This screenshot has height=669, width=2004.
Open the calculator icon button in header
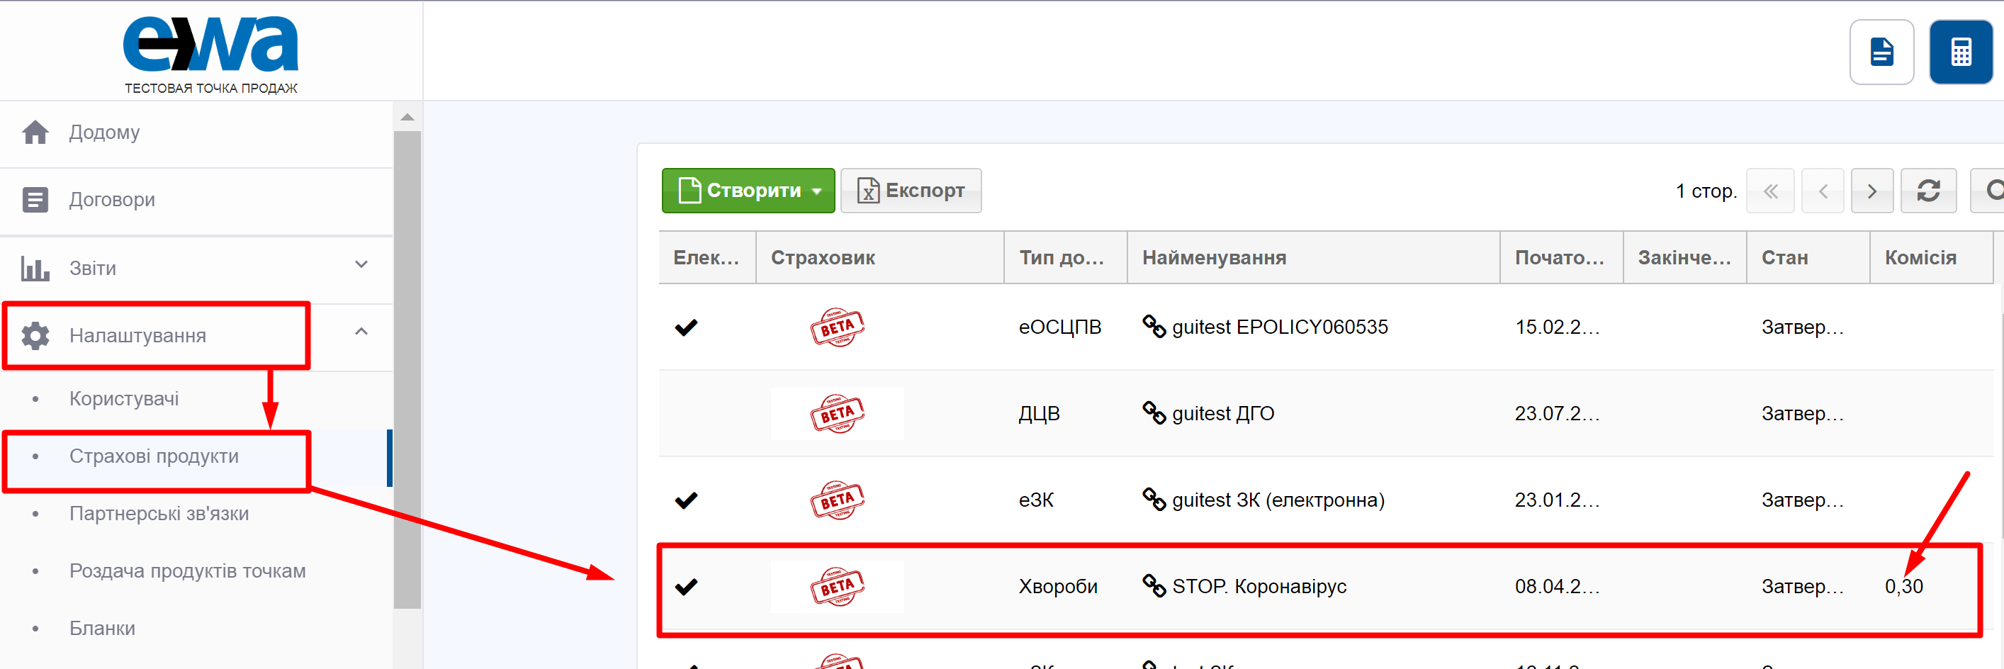point(1961,52)
